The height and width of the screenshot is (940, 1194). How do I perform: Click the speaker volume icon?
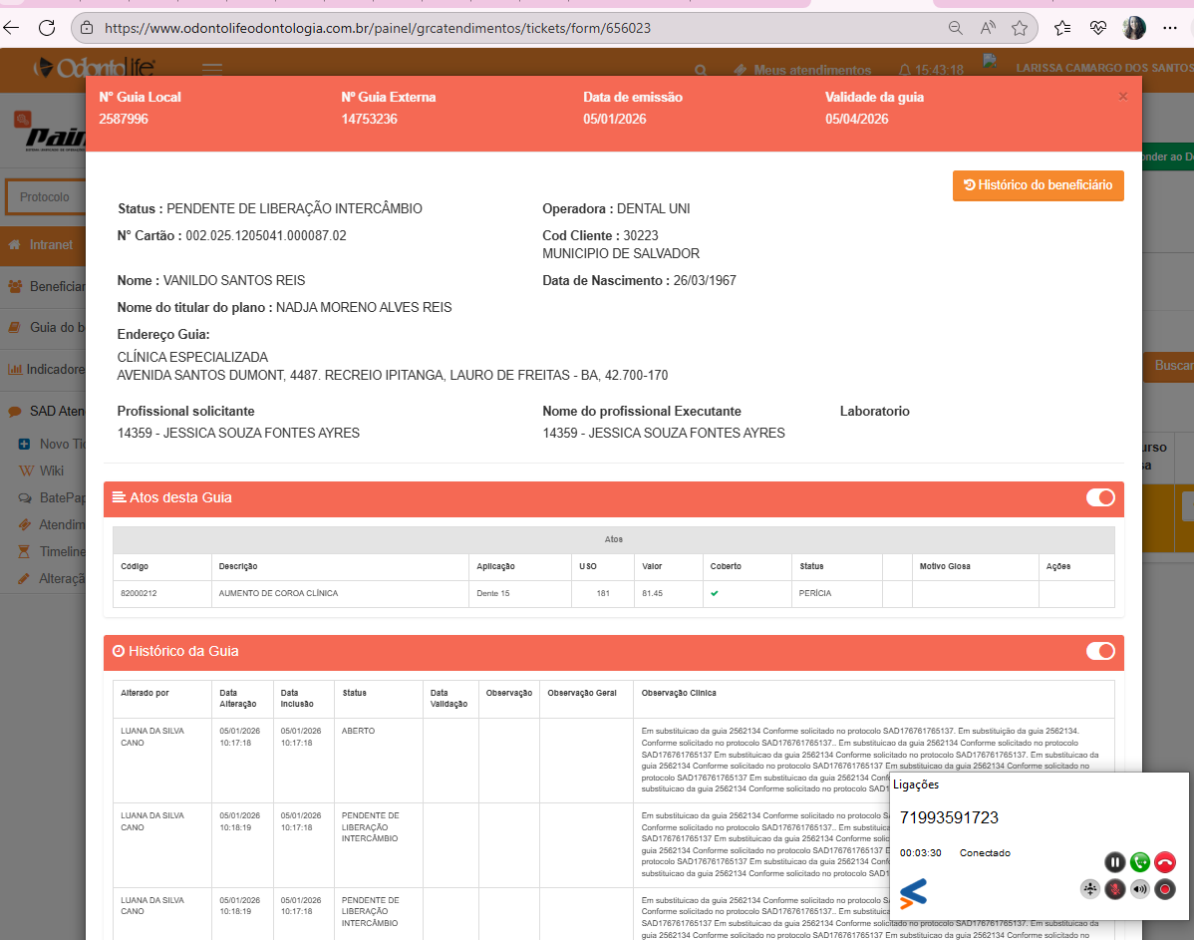click(x=1139, y=889)
